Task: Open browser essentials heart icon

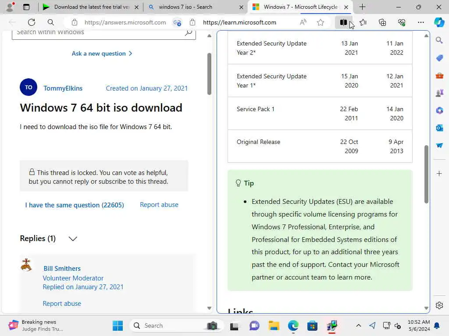Action: click(x=402, y=22)
